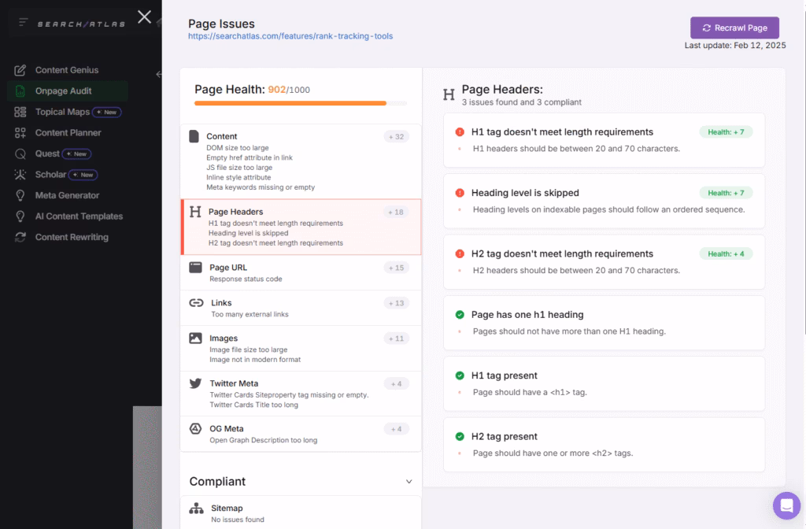
Task: Click the orange Page Health progress bar
Action: tap(290, 103)
